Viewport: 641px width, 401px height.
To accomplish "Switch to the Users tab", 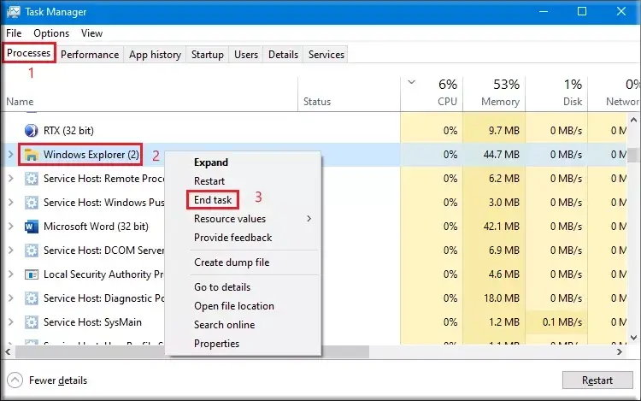I will tap(245, 55).
